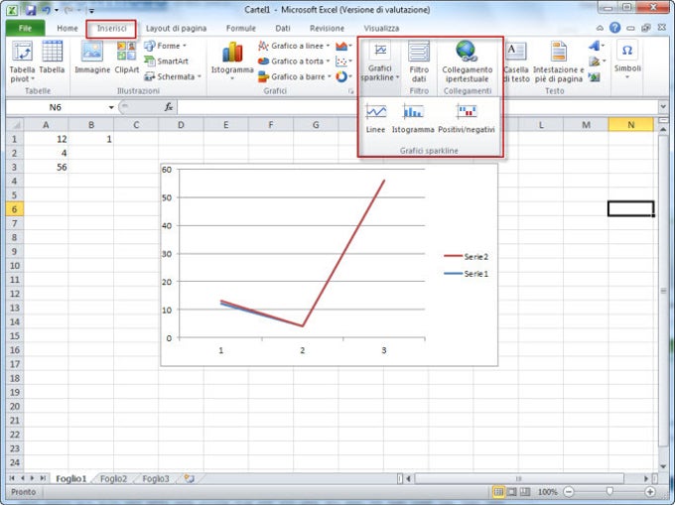
Task: Switch to the Formule tab
Action: pos(240,29)
